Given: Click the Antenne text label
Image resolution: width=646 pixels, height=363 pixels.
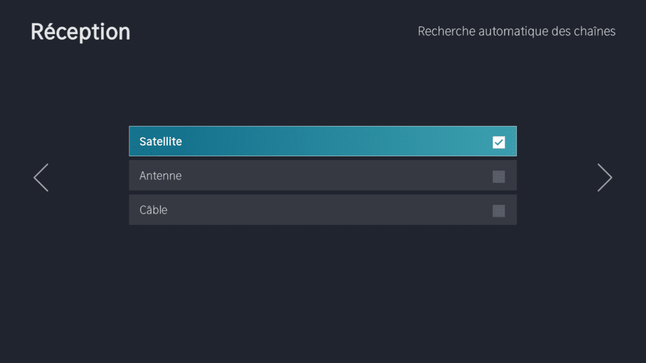Looking at the screenshot, I should pyautogui.click(x=160, y=176).
